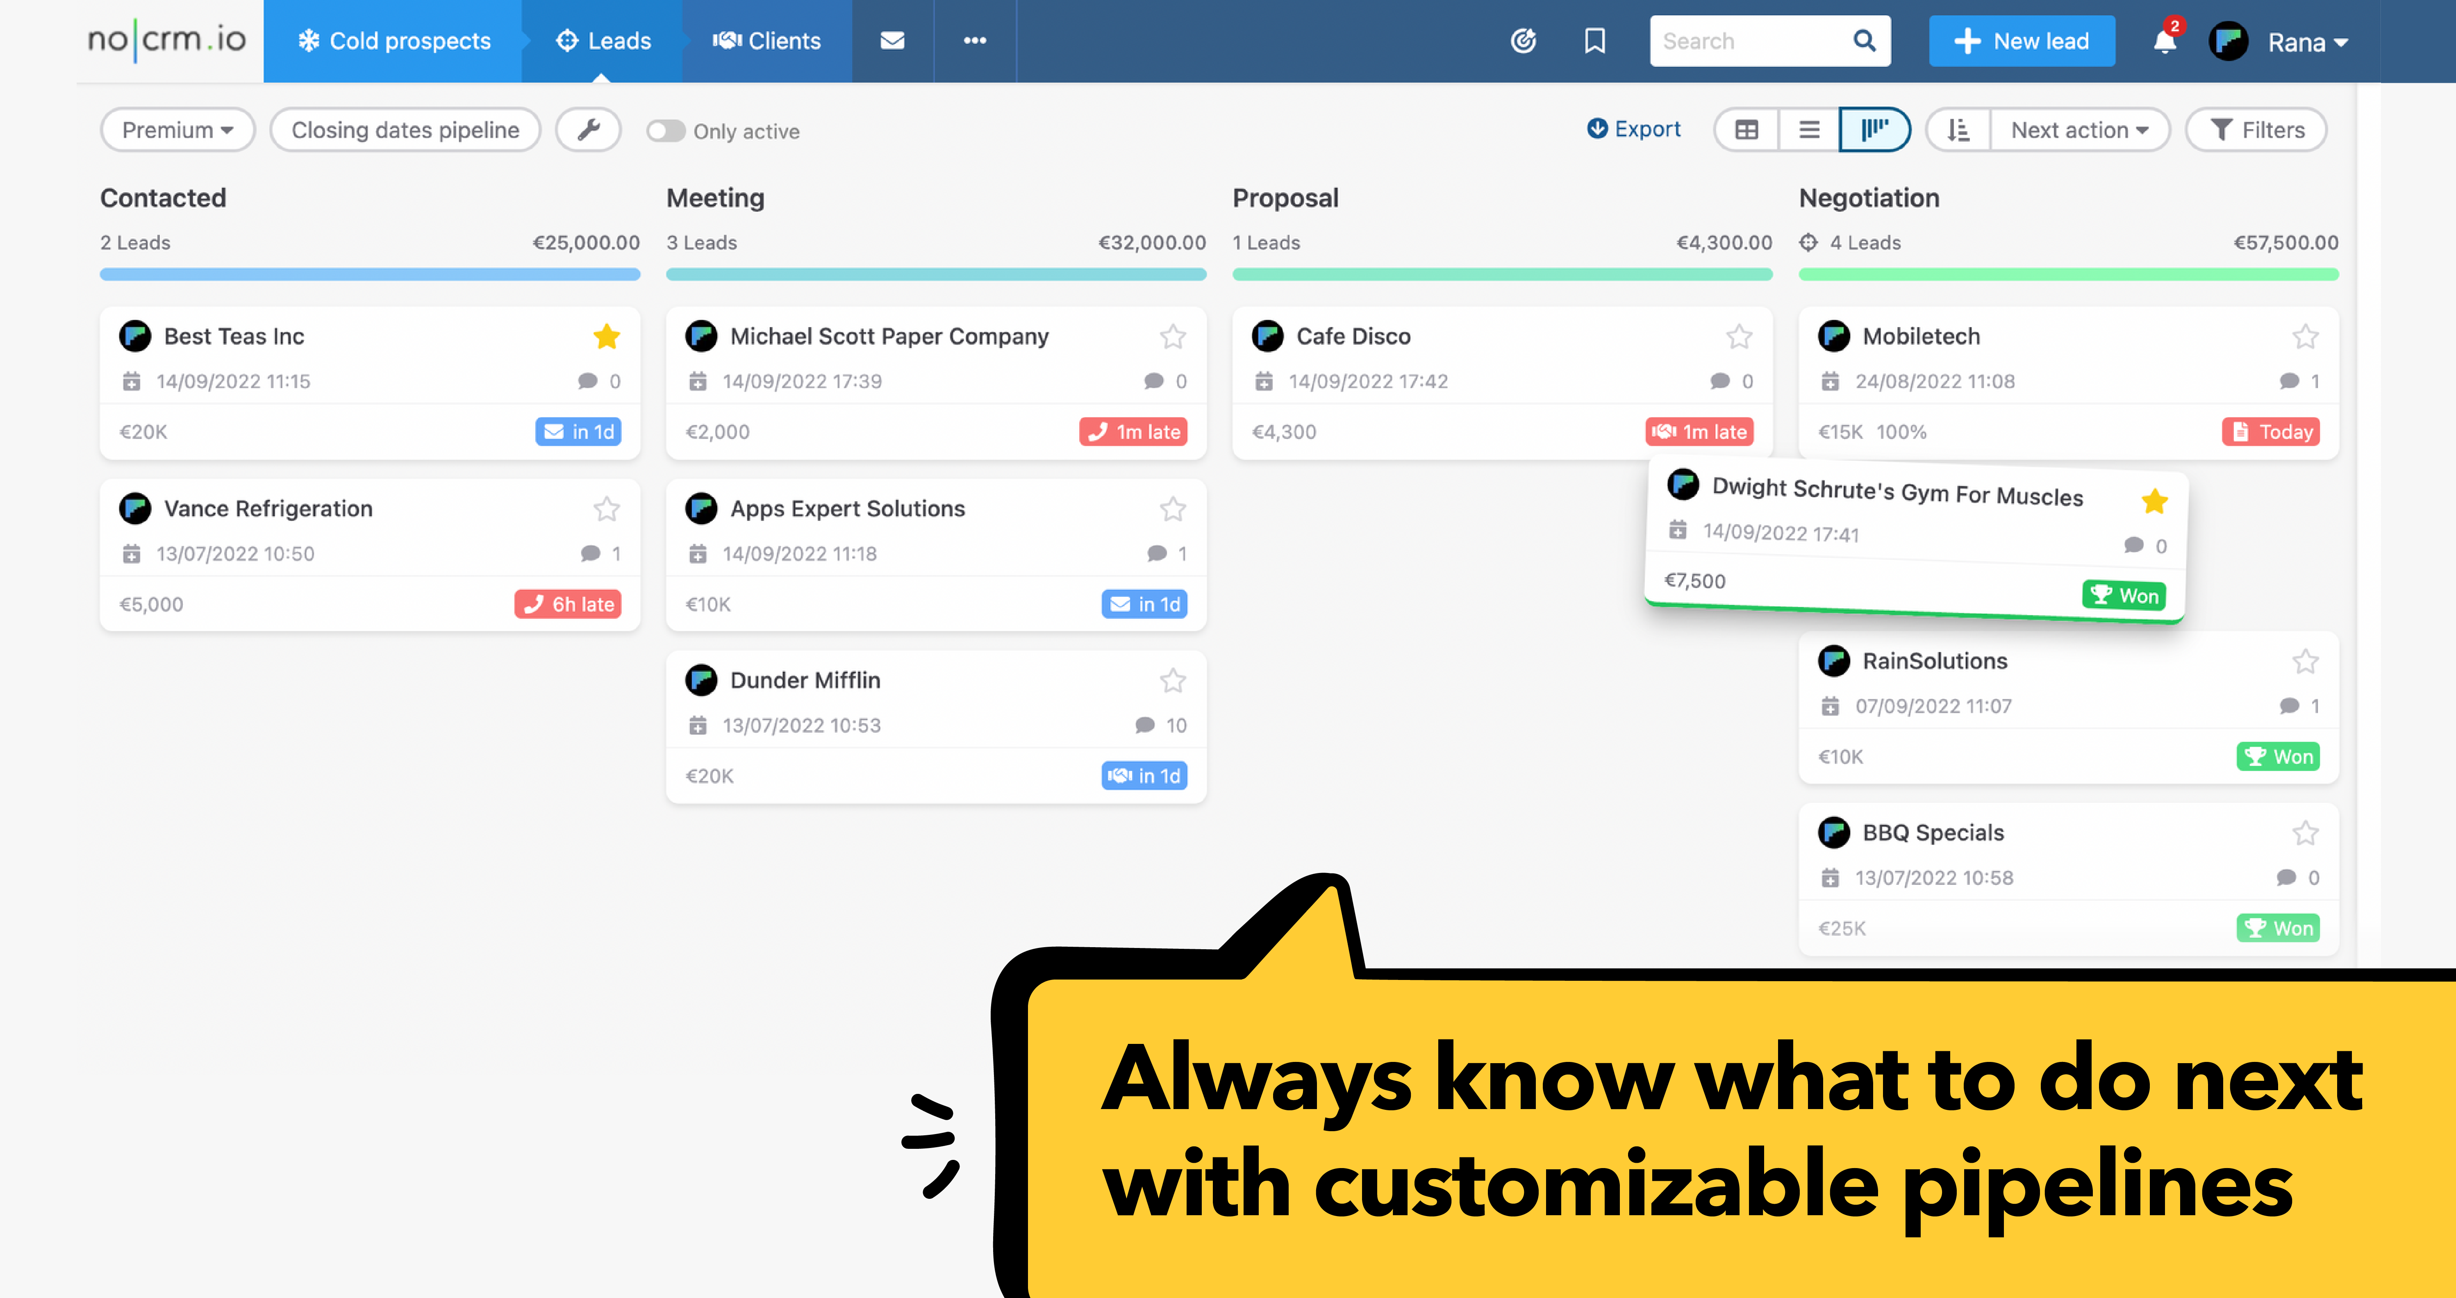
Task: Create a lead with New lead button
Action: 2021,41
